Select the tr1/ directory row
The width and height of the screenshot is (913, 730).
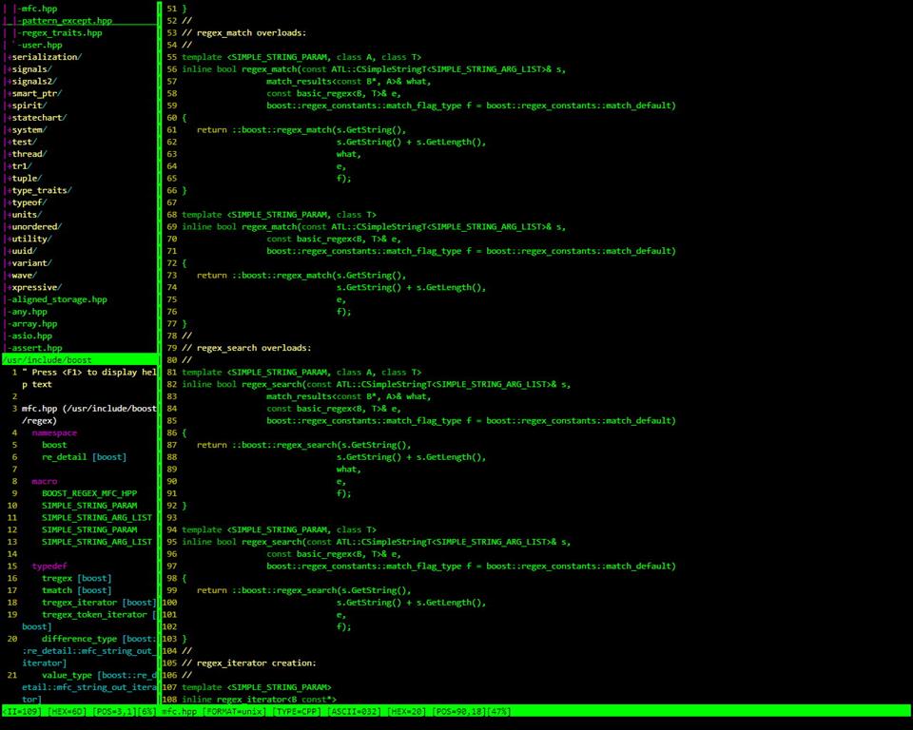coord(19,166)
